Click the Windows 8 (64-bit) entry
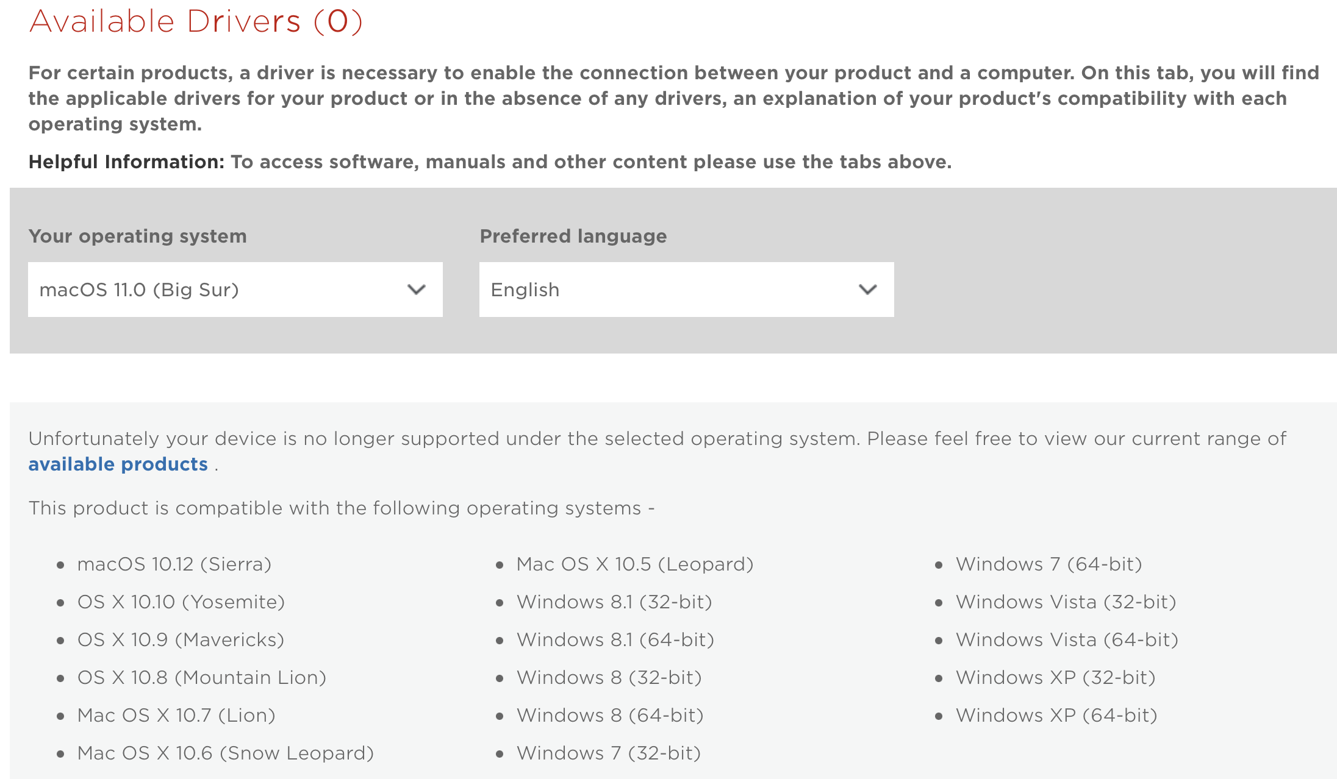1337x779 pixels. (609, 715)
